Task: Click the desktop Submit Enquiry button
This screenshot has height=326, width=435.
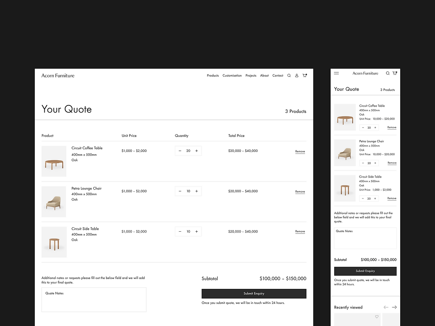Action: (254, 294)
